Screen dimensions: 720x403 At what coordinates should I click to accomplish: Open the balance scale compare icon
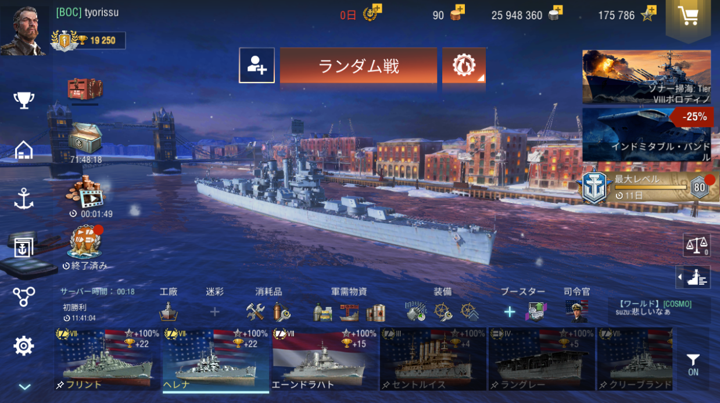[x=696, y=245]
